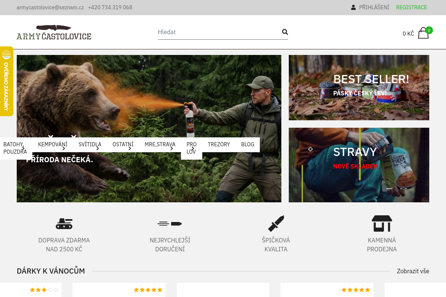Open the Best Seller Pásky Český lev banner
This screenshot has width=446, height=297.
359,88
